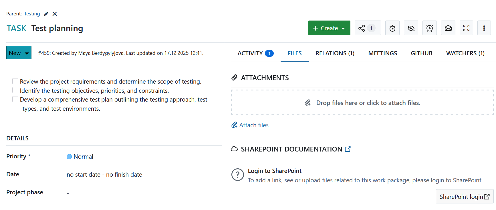Open the three-dot more menu

484,28
